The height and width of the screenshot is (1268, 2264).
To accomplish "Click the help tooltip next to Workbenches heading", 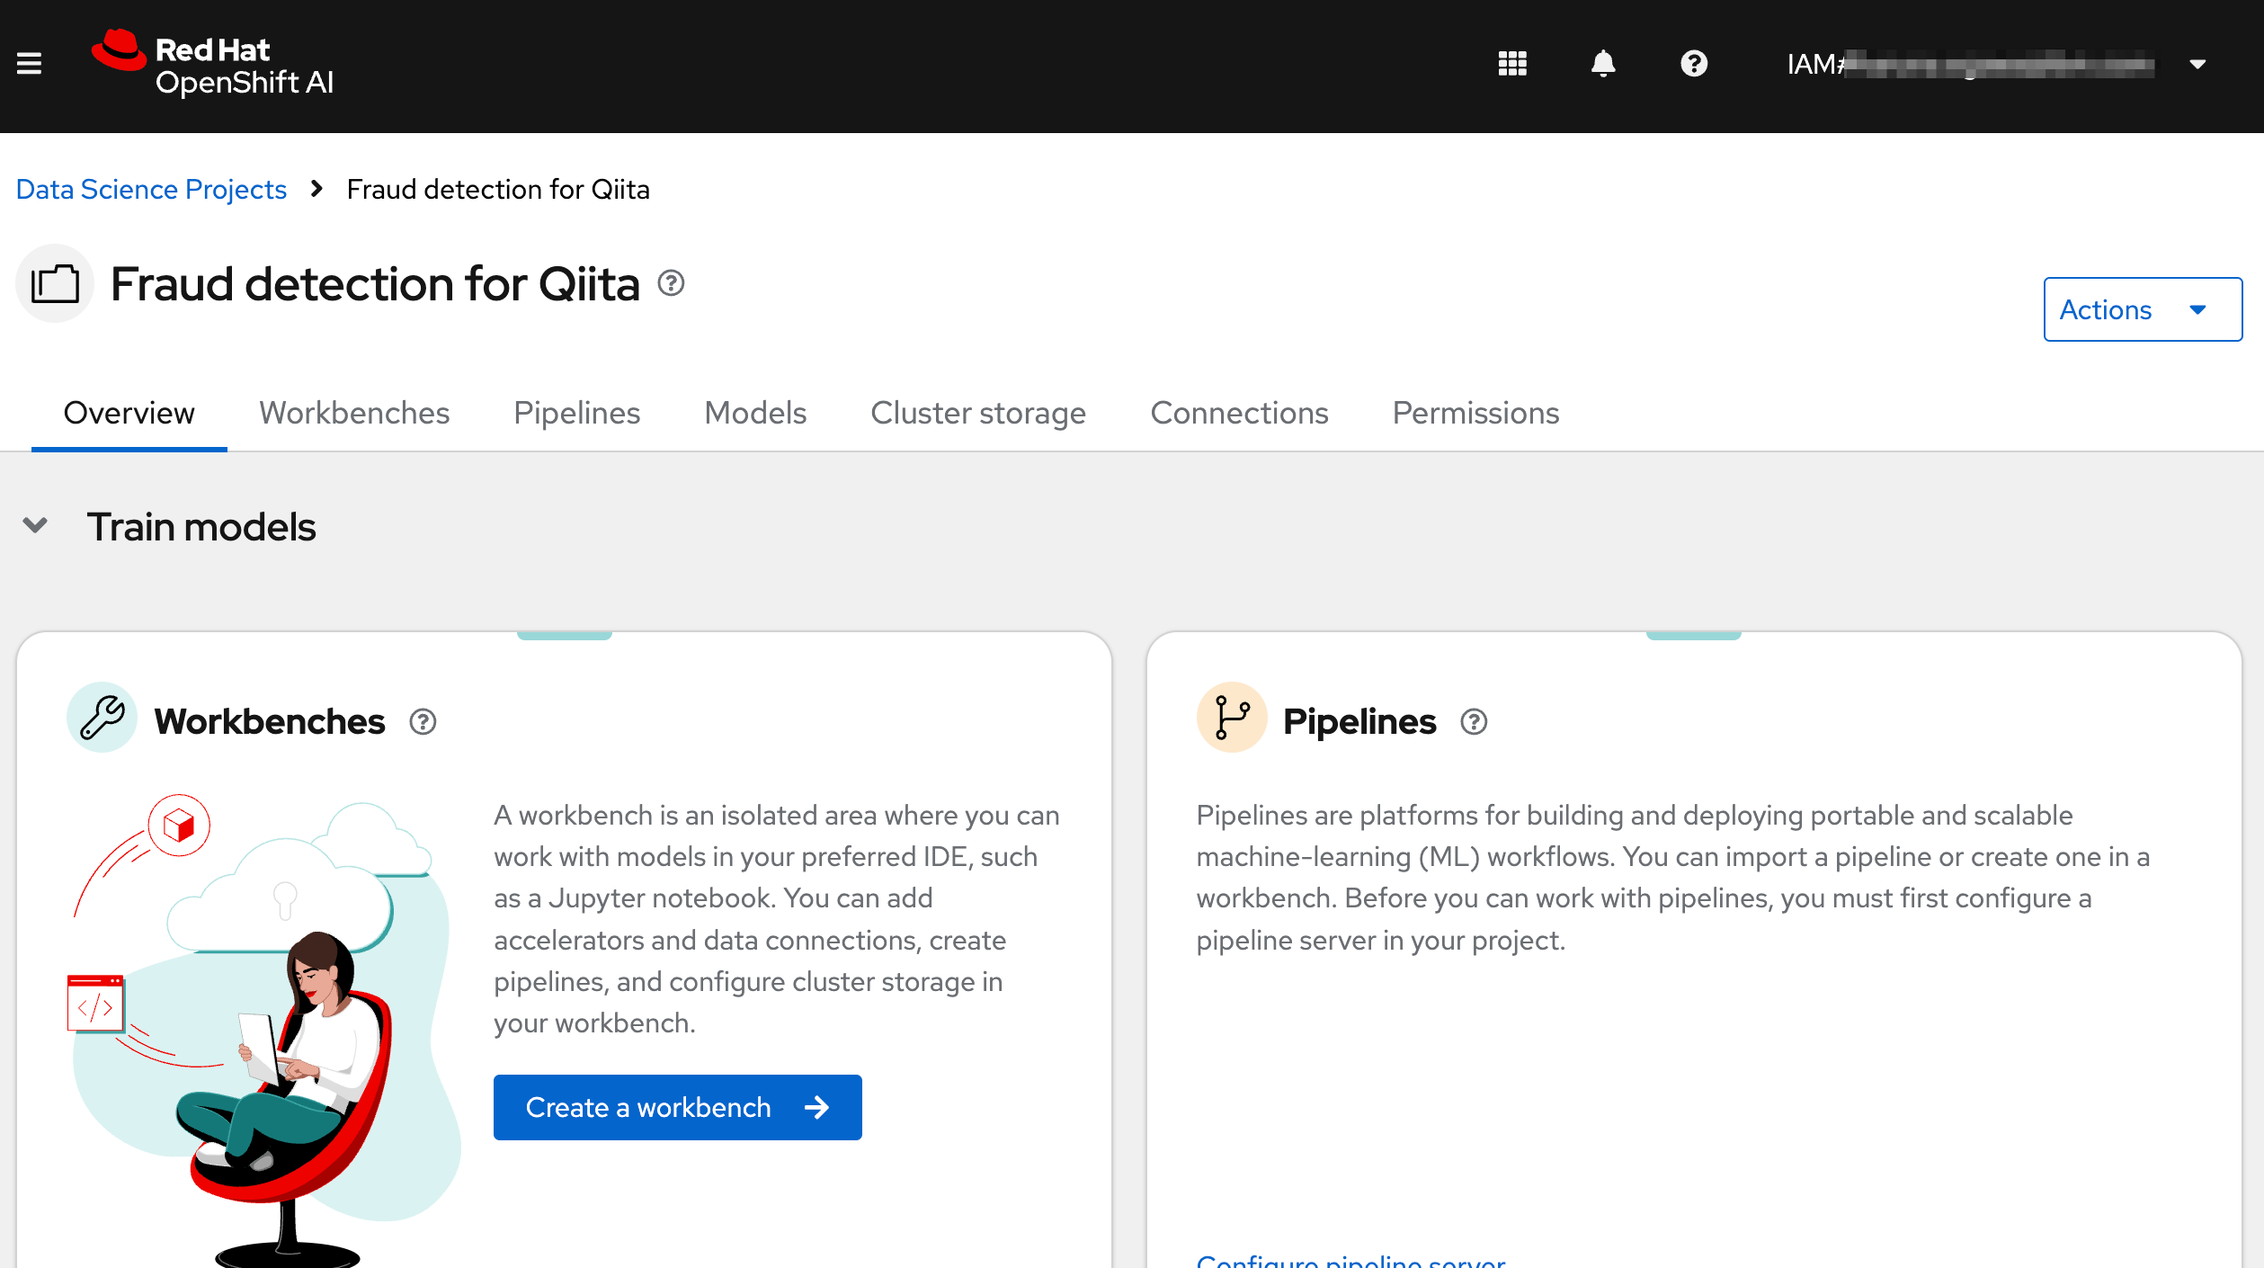I will click(x=423, y=721).
